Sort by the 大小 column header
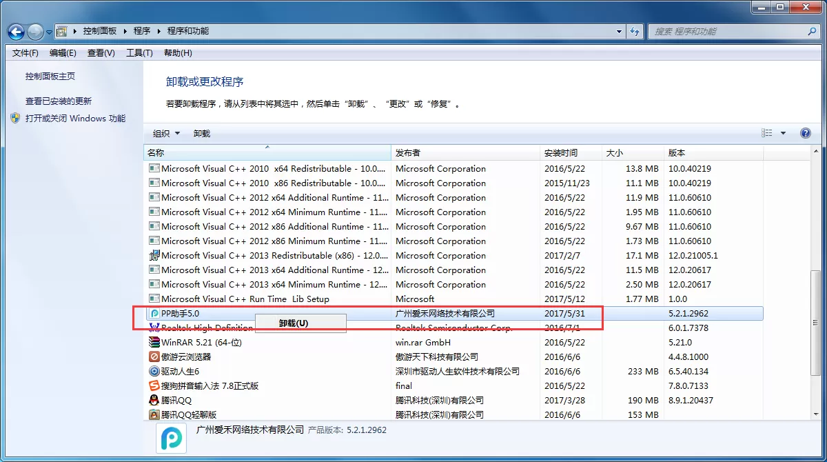The width and height of the screenshot is (827, 462). [x=633, y=152]
